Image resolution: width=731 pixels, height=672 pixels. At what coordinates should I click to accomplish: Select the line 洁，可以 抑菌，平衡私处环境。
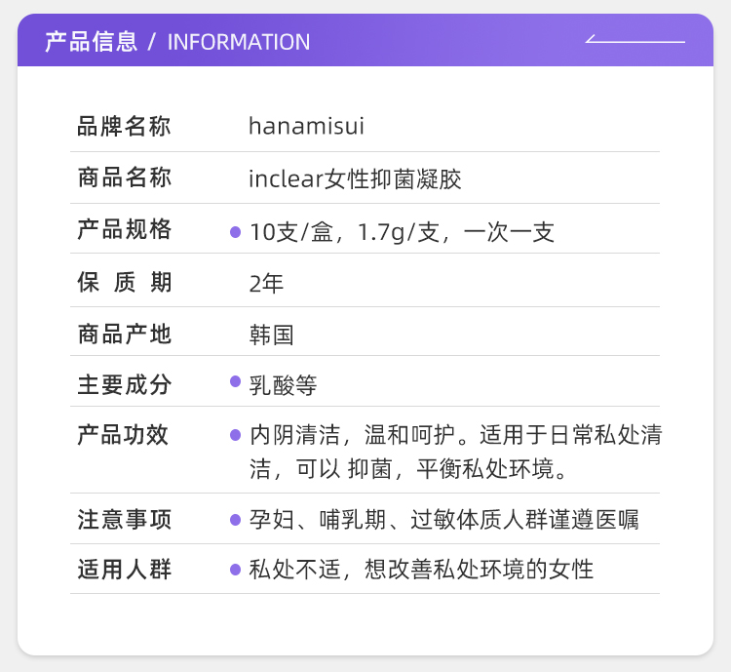pos(408,468)
